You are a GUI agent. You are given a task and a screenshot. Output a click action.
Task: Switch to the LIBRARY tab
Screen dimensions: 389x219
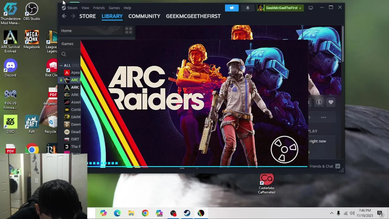pyautogui.click(x=112, y=16)
